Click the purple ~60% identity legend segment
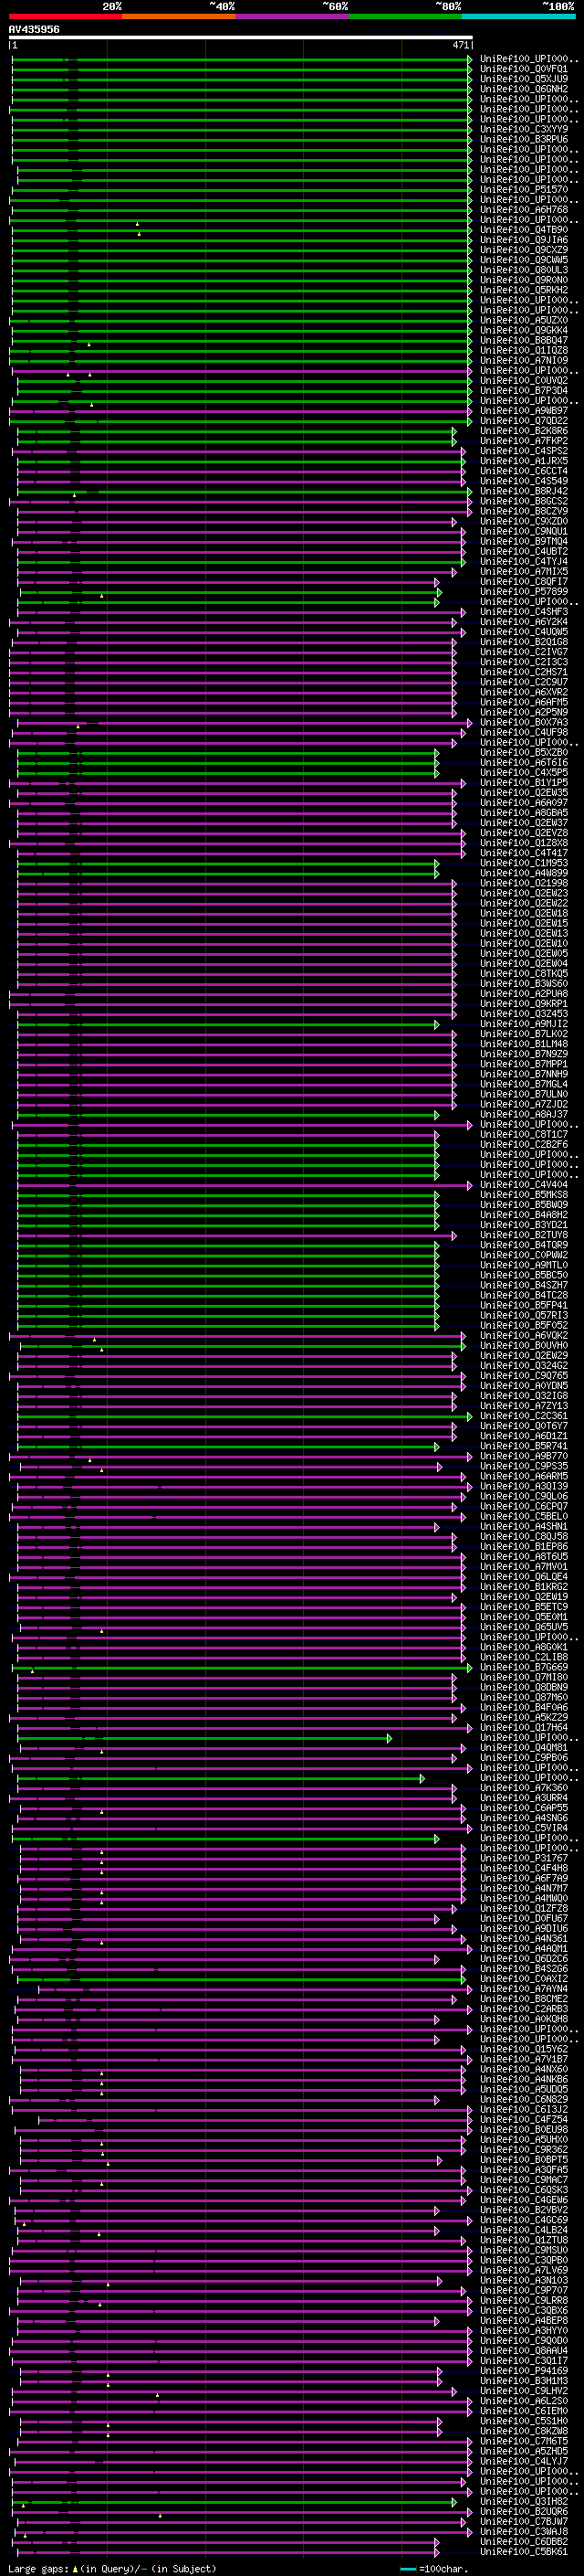584x2576 pixels. coord(291,16)
